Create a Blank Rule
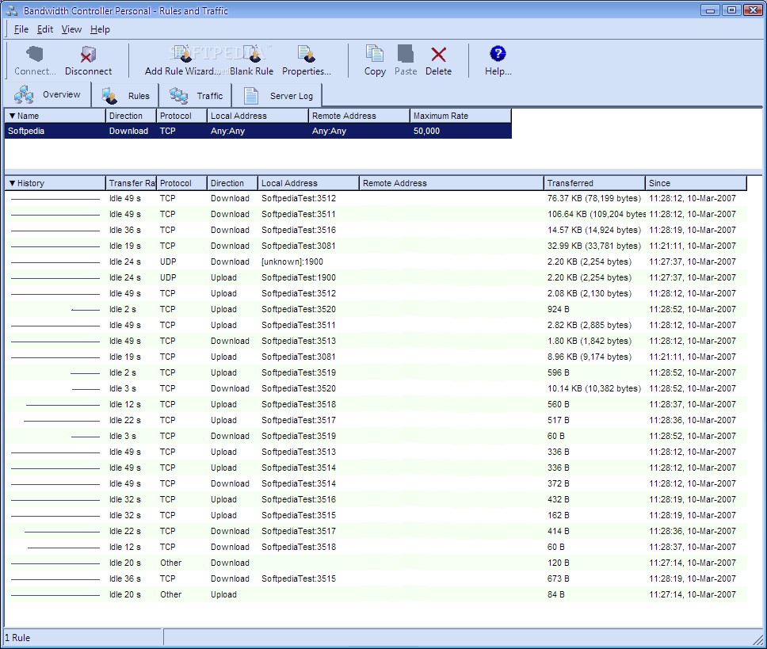 (x=251, y=59)
